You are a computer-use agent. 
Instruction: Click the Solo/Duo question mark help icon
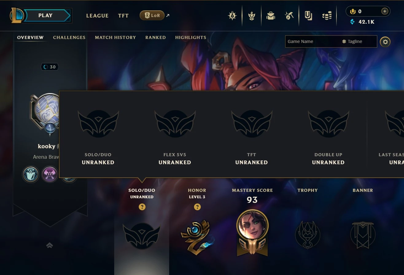tap(142, 207)
